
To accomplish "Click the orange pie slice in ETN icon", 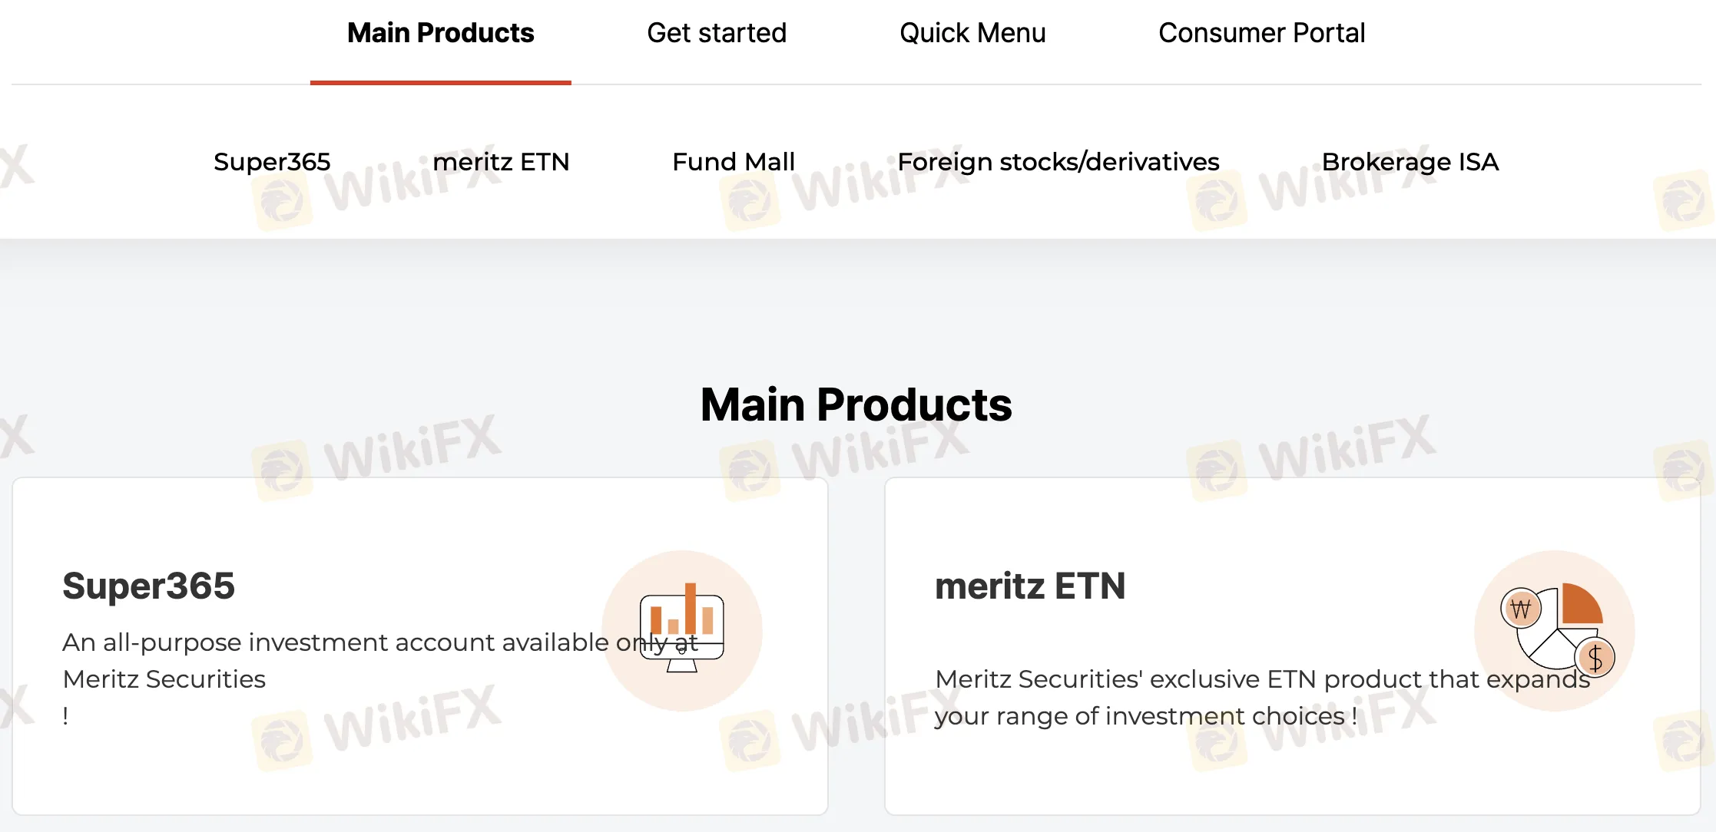I will [x=1581, y=605].
